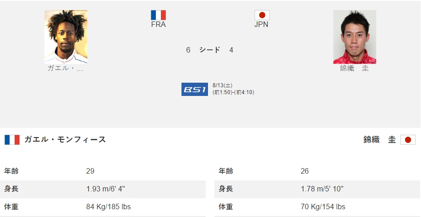Open Gaël Monfils player photo
The height and width of the screenshot is (217, 421).
[x=66, y=37]
